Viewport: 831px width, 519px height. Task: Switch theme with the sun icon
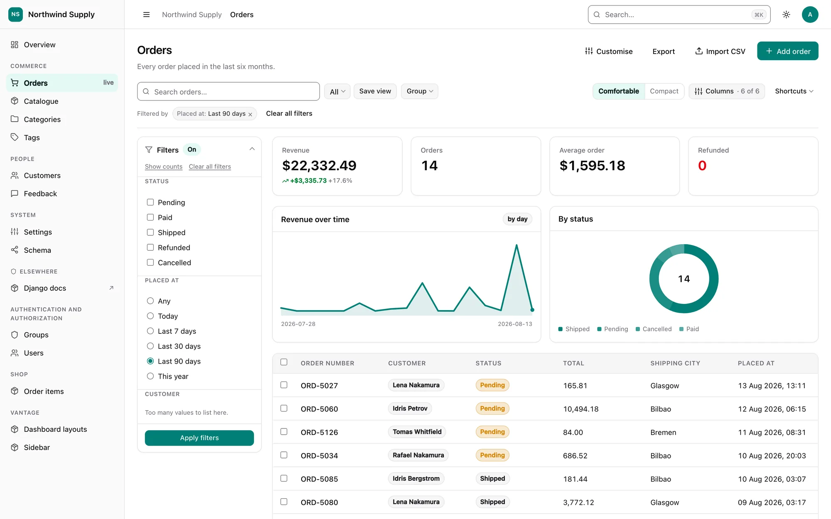pos(786,15)
